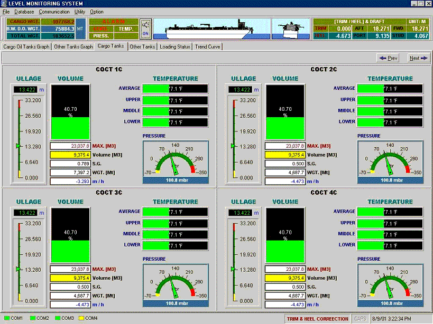Click the COCT 4C pressure gauge dial
The height and width of the screenshot is (324, 433).
pos(390,283)
